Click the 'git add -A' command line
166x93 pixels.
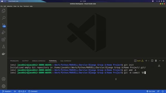pyautogui.click(x=73, y=70)
